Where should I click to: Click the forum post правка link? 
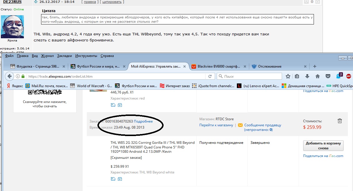90,2
